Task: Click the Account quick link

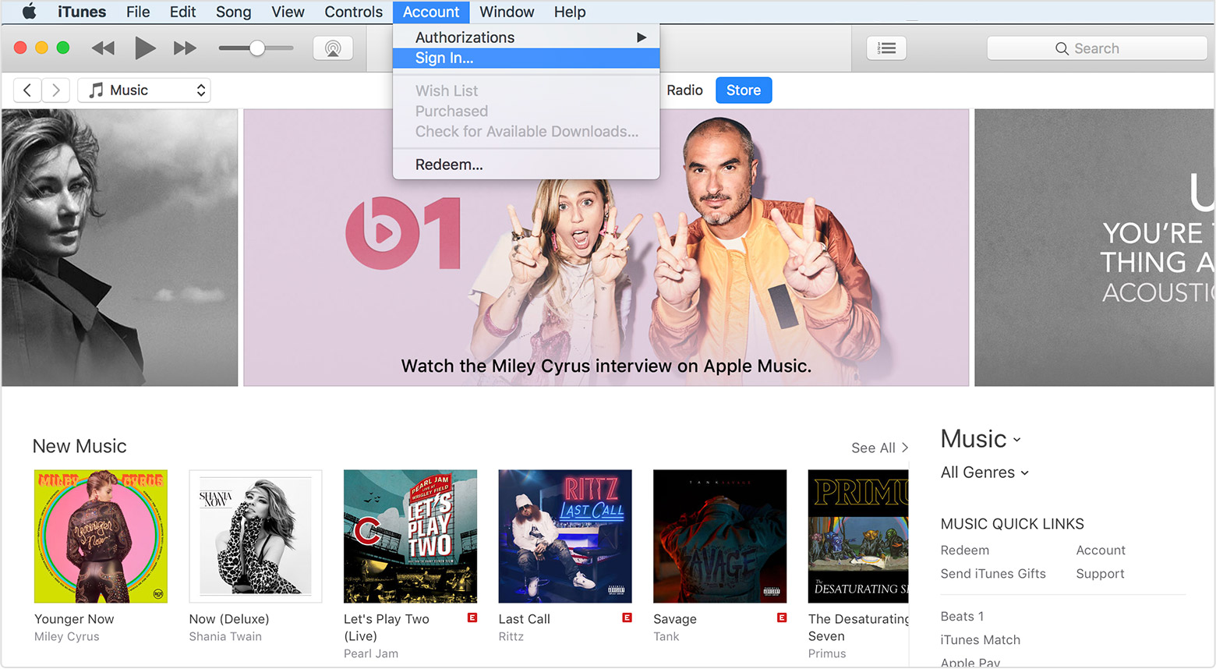Action: coord(1101,550)
